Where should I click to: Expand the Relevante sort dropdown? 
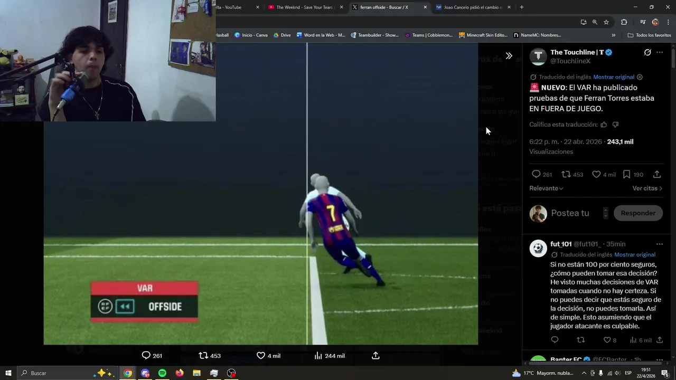546,188
